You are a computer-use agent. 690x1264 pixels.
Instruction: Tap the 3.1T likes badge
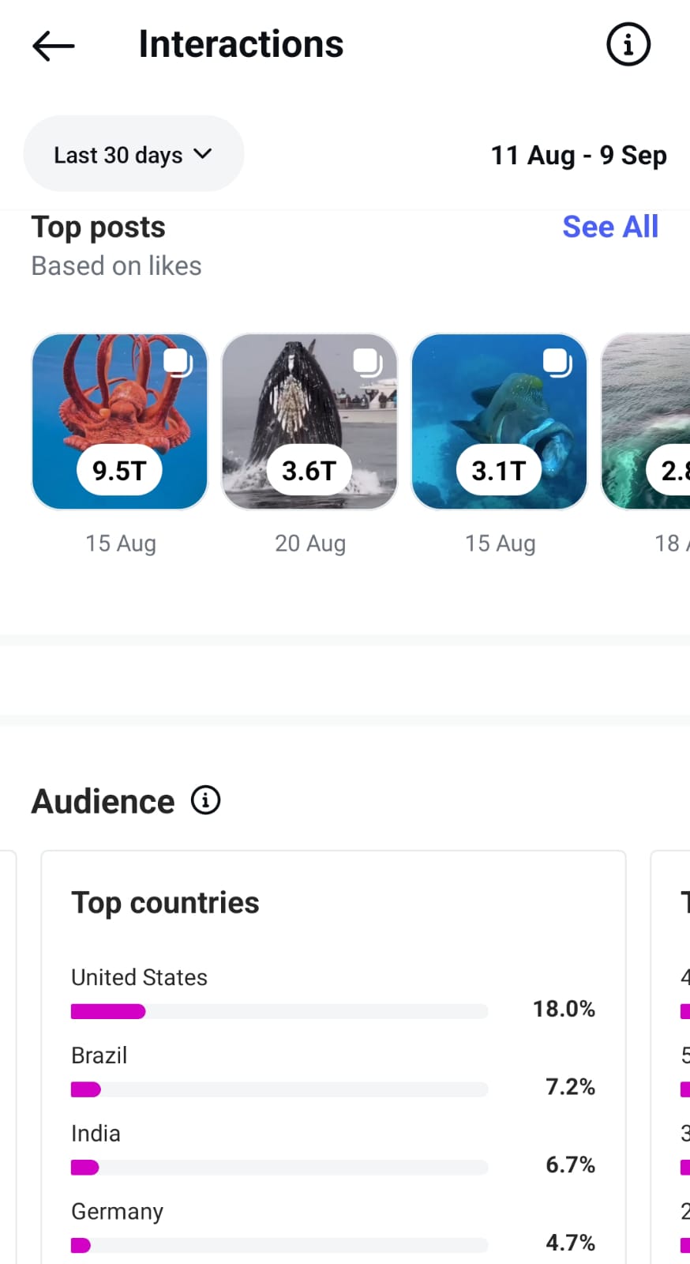tap(499, 471)
